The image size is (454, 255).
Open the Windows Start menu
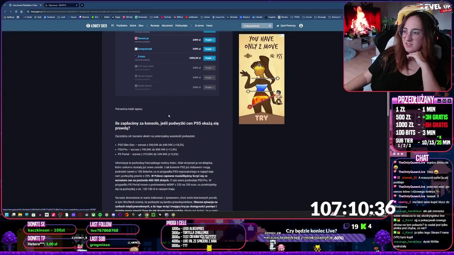tap(7, 215)
